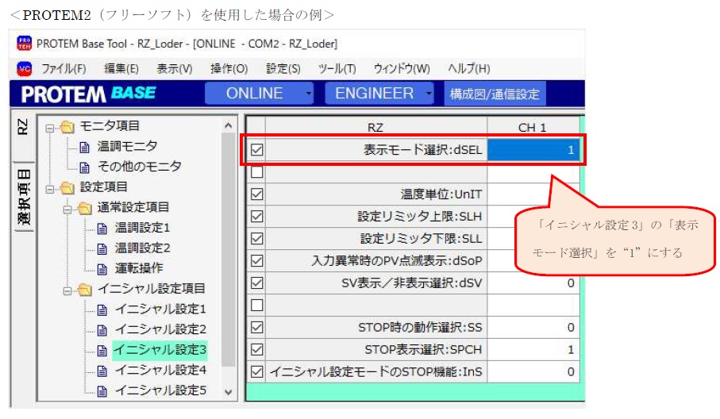Open the ENGINEER level dropdown
The height and width of the screenshot is (419, 720).
coord(379,93)
